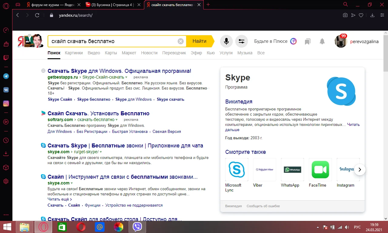The image size is (388, 233).
Task: Open search settings with the sliders icon
Action: coord(242,41)
